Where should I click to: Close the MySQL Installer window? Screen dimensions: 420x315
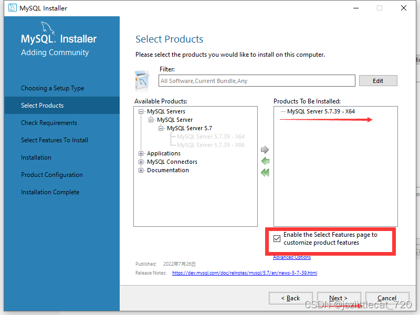tap(404, 8)
